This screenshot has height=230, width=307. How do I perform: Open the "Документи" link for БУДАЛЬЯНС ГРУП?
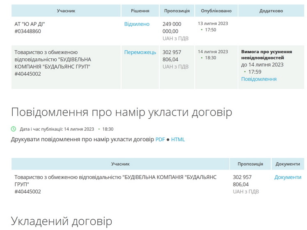coord(288,177)
